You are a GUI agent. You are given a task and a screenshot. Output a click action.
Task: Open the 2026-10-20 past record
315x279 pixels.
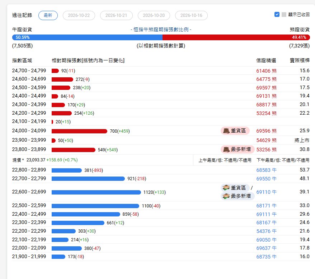pyautogui.click(x=154, y=15)
